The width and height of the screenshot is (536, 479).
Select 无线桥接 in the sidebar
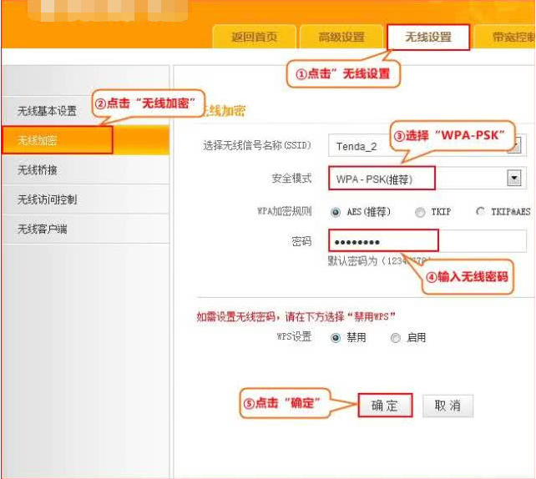point(38,169)
